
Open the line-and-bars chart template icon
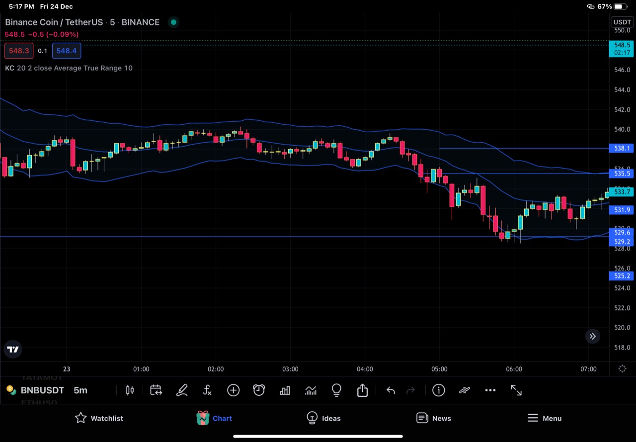311,390
